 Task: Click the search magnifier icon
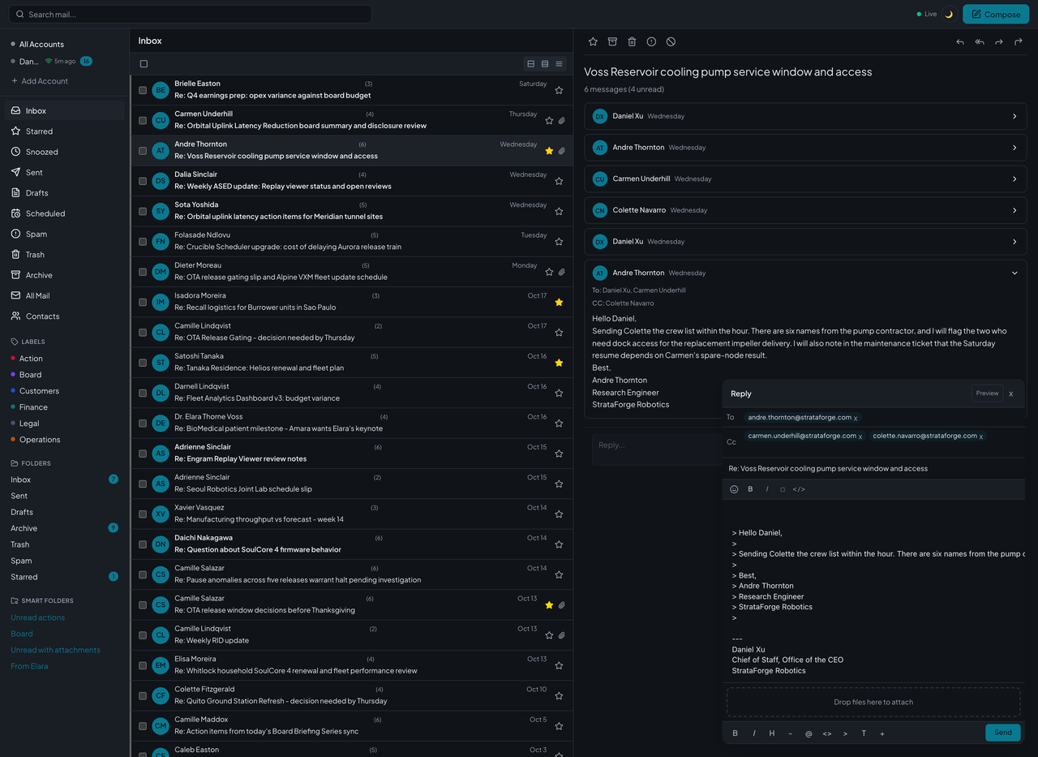[20, 15]
